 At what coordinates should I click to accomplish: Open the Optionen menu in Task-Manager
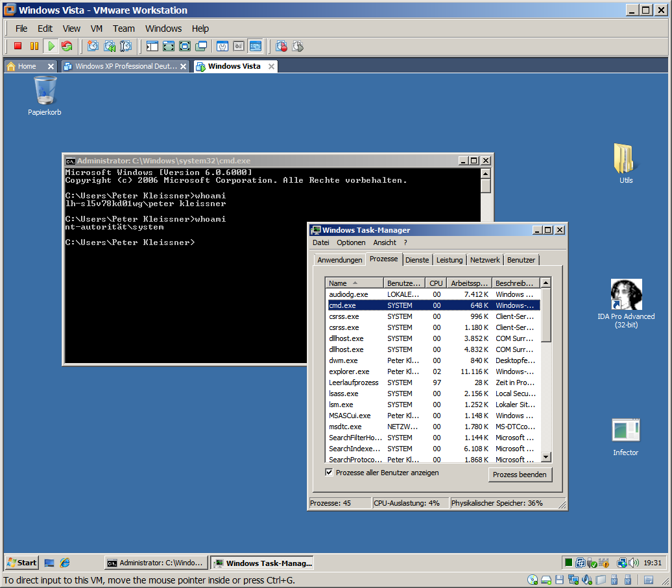[x=351, y=242]
